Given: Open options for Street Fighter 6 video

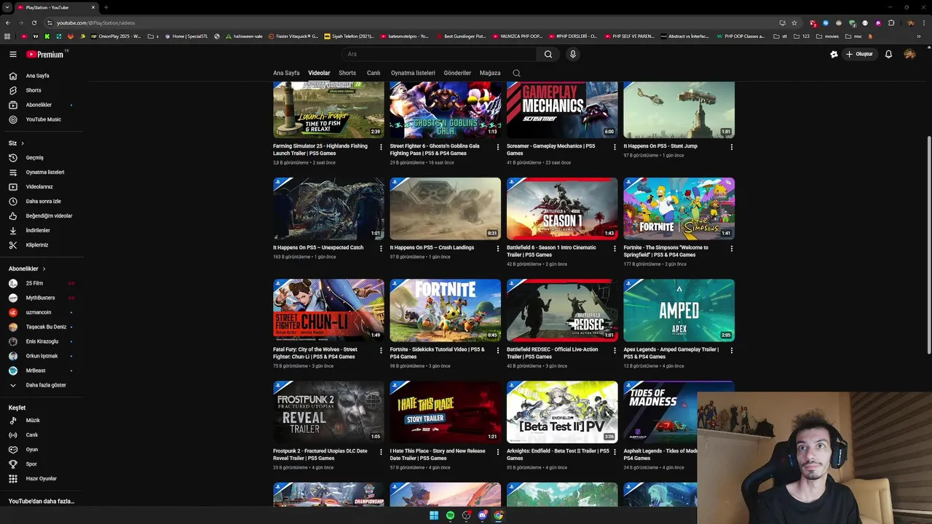Looking at the screenshot, I should point(498,147).
